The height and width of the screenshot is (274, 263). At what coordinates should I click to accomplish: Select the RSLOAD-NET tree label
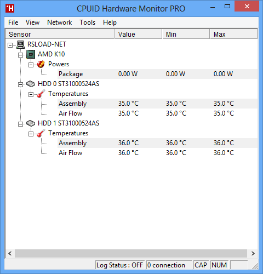point(47,44)
